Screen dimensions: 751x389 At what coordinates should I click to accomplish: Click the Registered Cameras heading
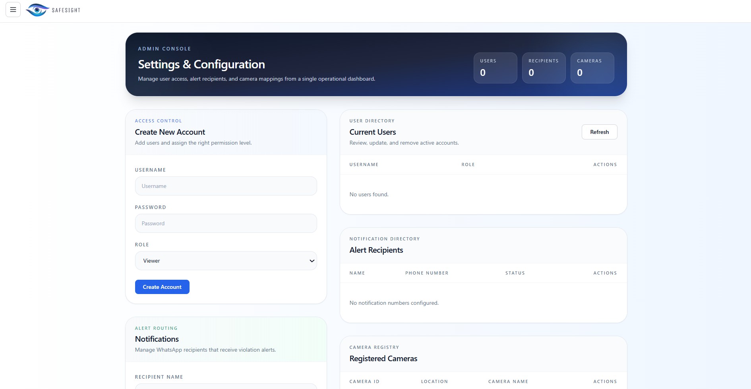[x=383, y=358]
